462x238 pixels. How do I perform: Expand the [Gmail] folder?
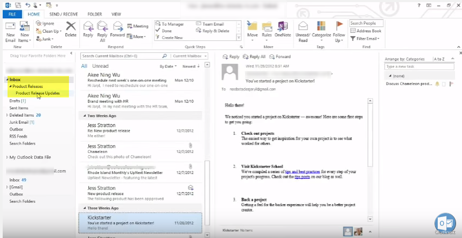coord(7,187)
